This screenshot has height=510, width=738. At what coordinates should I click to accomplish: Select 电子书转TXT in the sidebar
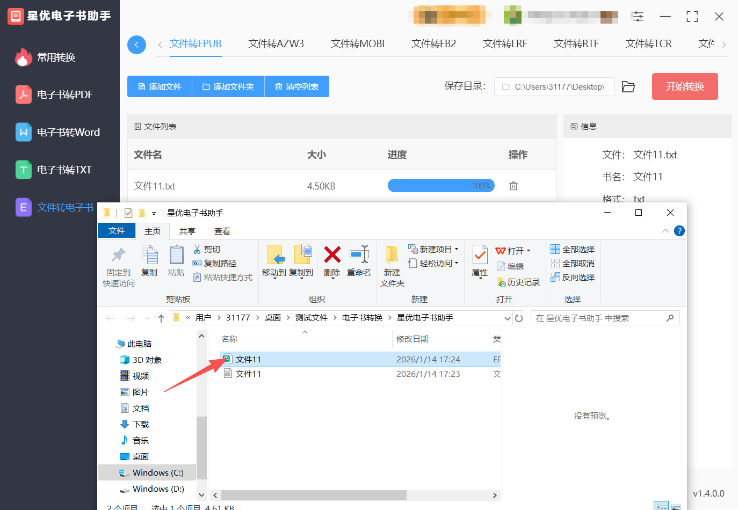(54, 170)
